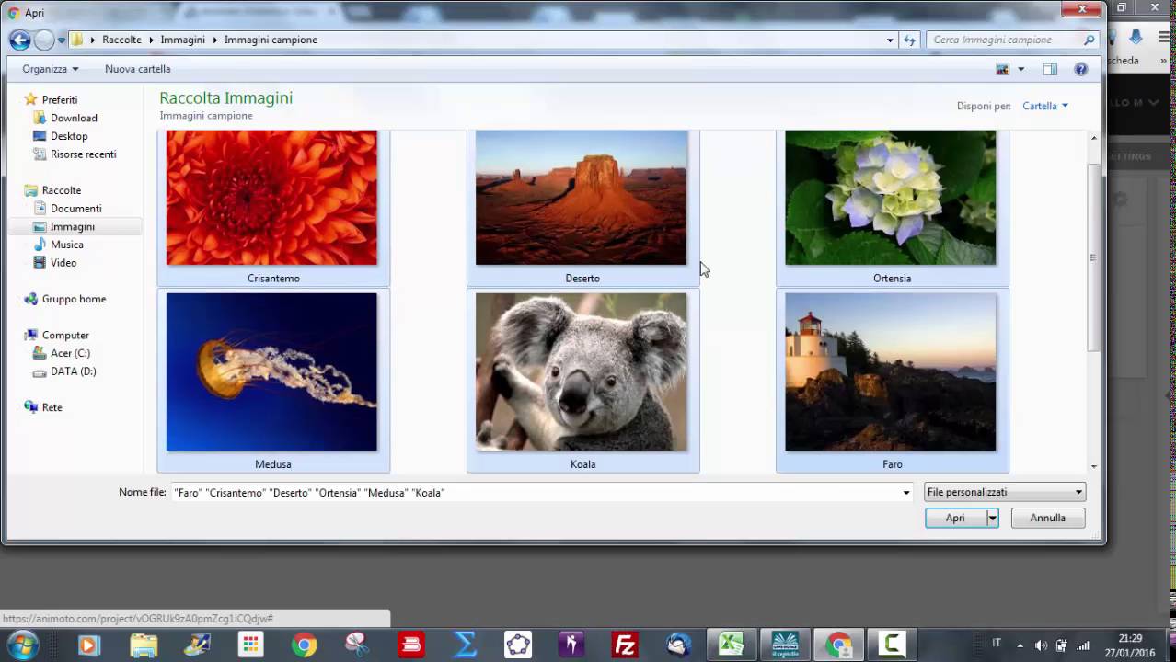Image resolution: width=1176 pixels, height=662 pixels.
Task: Click the help question mark icon
Action: [1080, 69]
